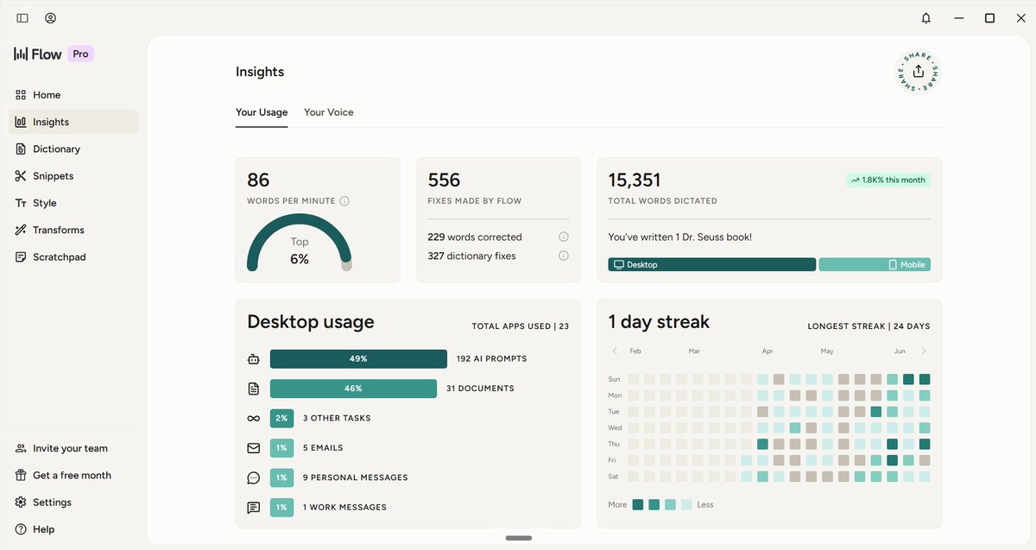The image size is (1036, 550).
Task: Minimize the Flow window
Action: (x=958, y=18)
